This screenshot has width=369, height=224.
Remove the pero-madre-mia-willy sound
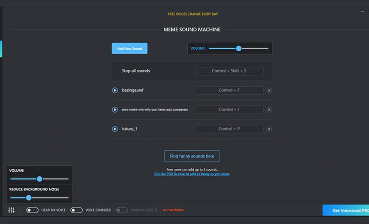pyautogui.click(x=269, y=110)
